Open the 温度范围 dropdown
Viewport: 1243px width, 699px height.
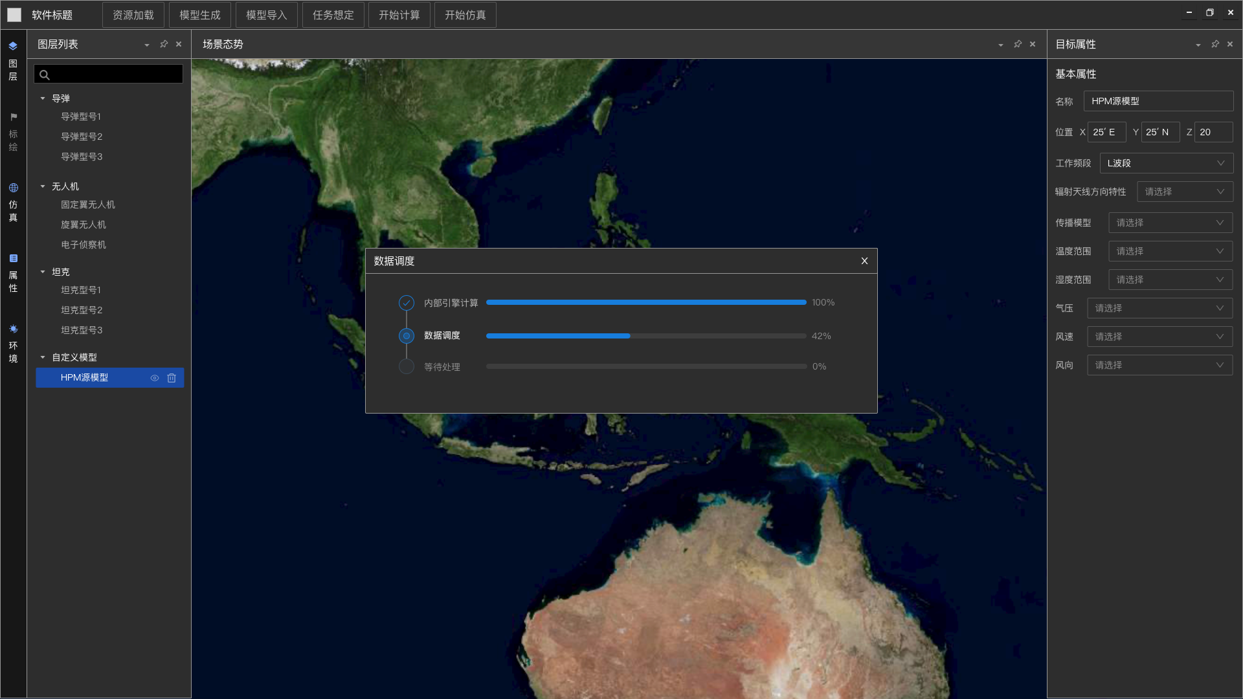1170,251
